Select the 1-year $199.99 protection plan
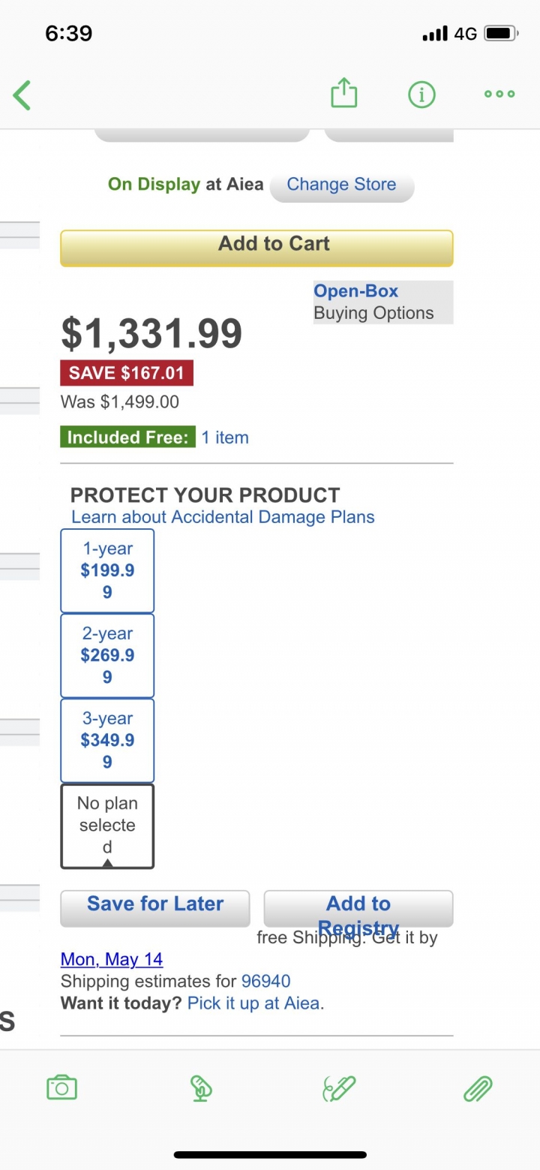 tap(107, 570)
